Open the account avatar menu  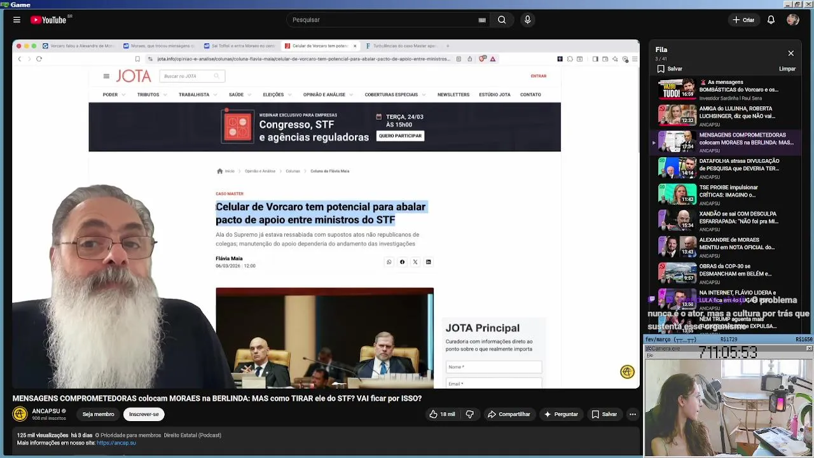[x=792, y=20]
